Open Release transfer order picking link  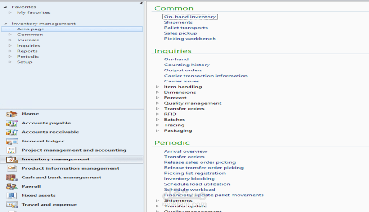203,168
